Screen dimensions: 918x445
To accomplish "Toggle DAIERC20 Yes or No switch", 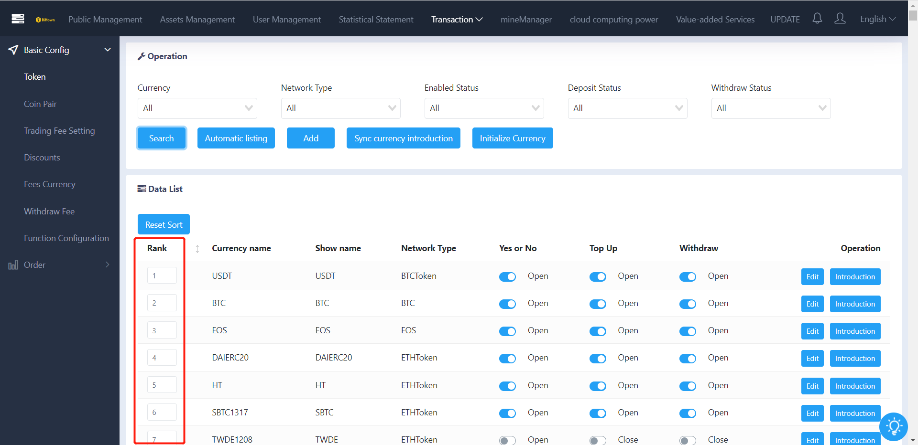I will 507,358.
